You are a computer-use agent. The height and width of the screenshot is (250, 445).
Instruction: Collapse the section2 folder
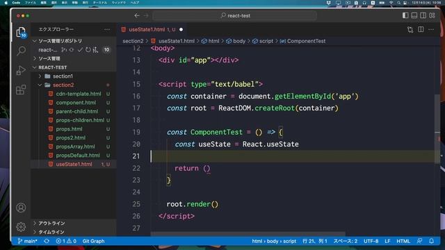74,85
